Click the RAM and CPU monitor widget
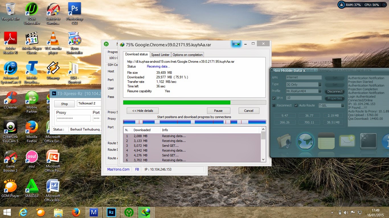389x218 pixels. (362, 5)
